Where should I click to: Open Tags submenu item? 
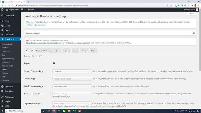[x=3, y=55]
